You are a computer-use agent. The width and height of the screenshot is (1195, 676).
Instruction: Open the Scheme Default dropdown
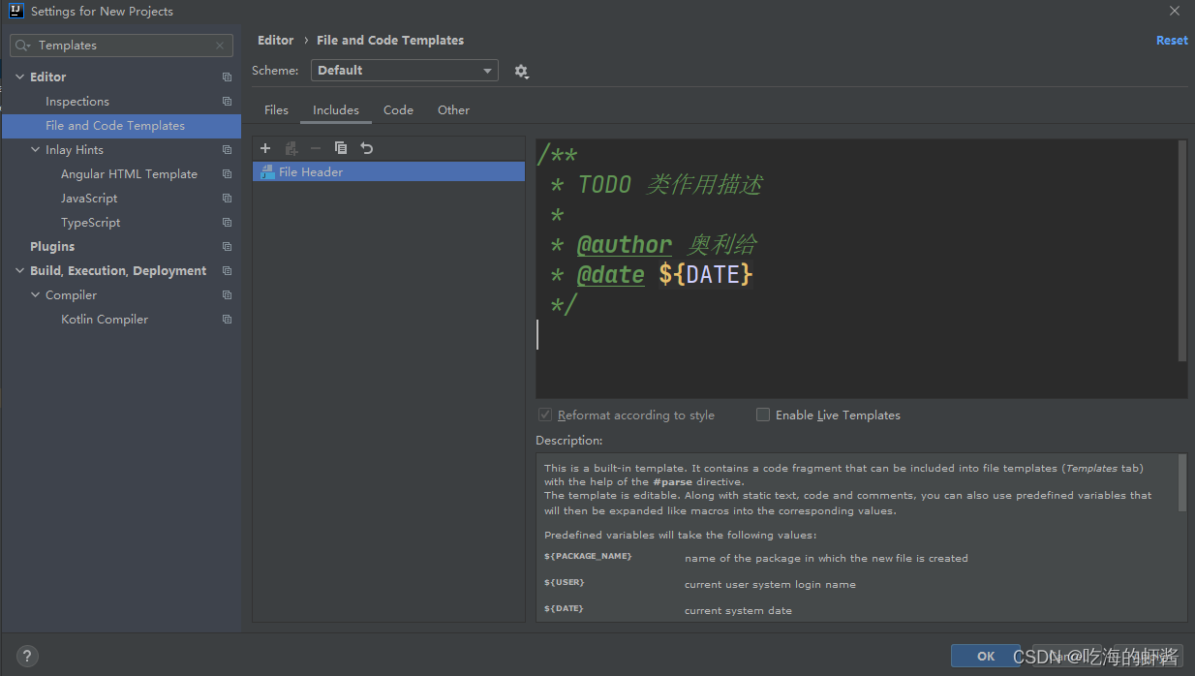pyautogui.click(x=405, y=71)
